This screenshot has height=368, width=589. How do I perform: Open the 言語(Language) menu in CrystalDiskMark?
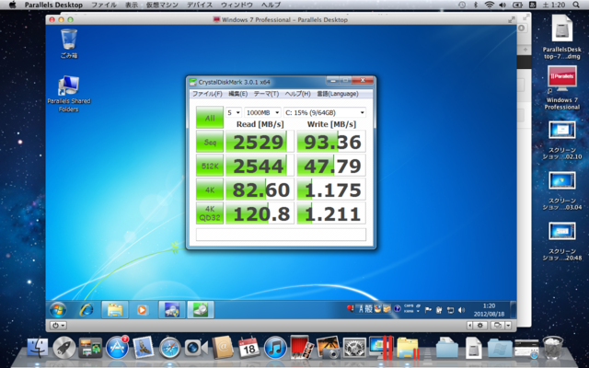(338, 94)
